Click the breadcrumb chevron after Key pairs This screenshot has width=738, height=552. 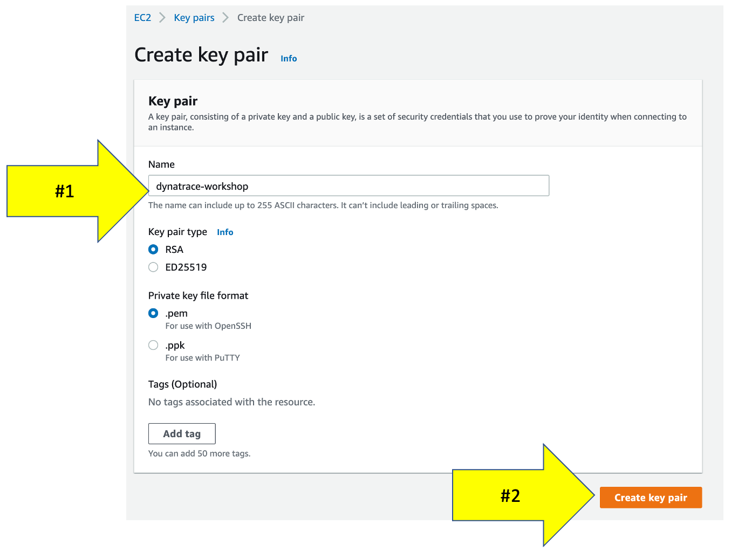click(225, 18)
